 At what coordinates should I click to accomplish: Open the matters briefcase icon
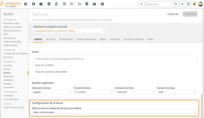tap(41, 4)
